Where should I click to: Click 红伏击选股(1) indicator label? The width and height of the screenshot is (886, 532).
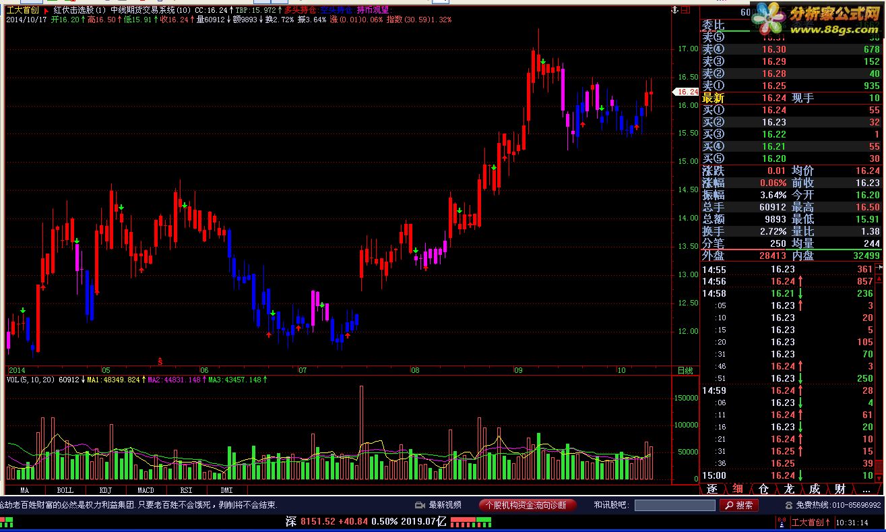tap(80, 11)
